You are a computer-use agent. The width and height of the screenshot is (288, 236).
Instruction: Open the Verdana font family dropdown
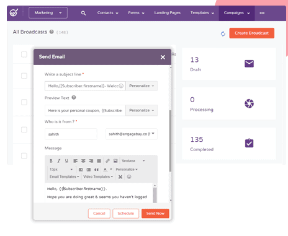point(133,161)
